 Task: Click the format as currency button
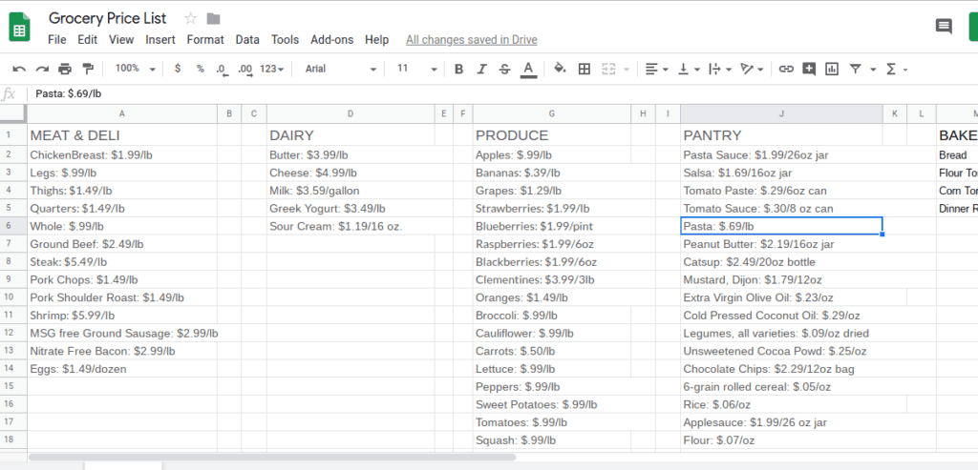(x=178, y=69)
